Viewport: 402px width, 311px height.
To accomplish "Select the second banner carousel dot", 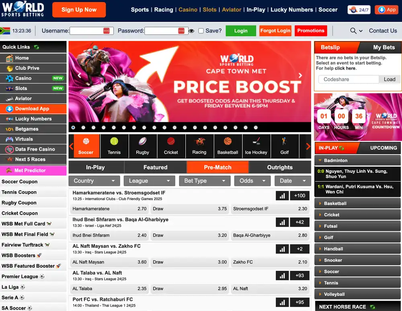I will coord(83,128).
